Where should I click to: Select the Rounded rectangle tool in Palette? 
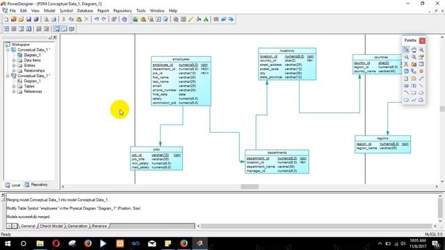406,100
